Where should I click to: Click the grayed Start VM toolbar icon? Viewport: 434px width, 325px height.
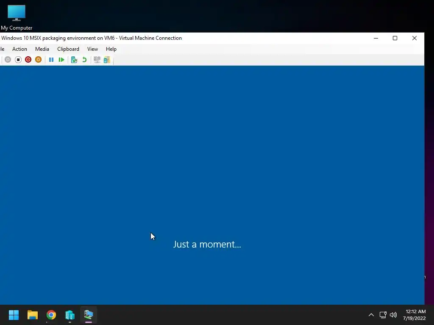[8, 60]
